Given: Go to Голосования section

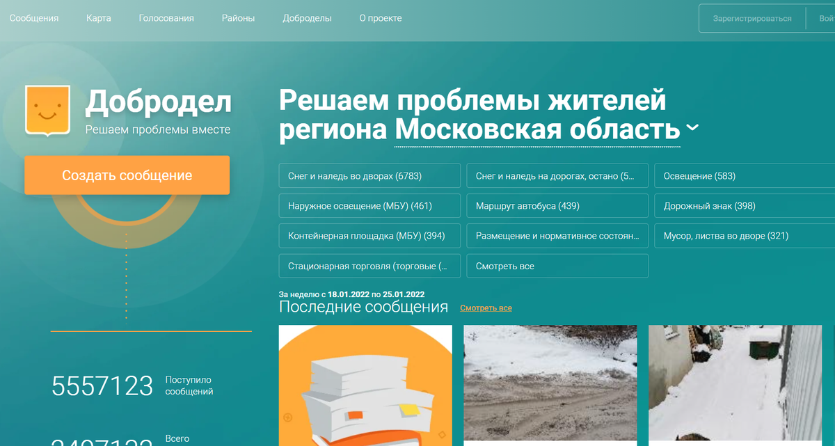Looking at the screenshot, I should [166, 18].
